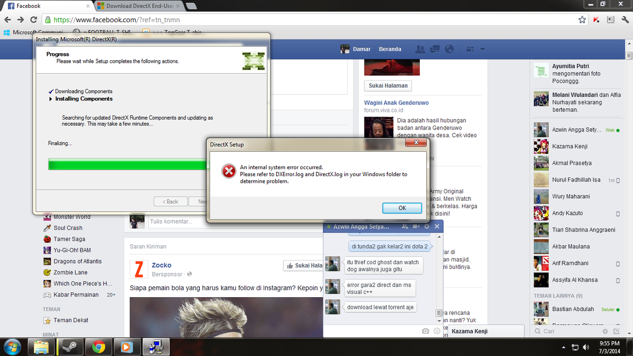Open Damar's Facebook profile
This screenshot has height=356, width=633.
tap(356, 49)
